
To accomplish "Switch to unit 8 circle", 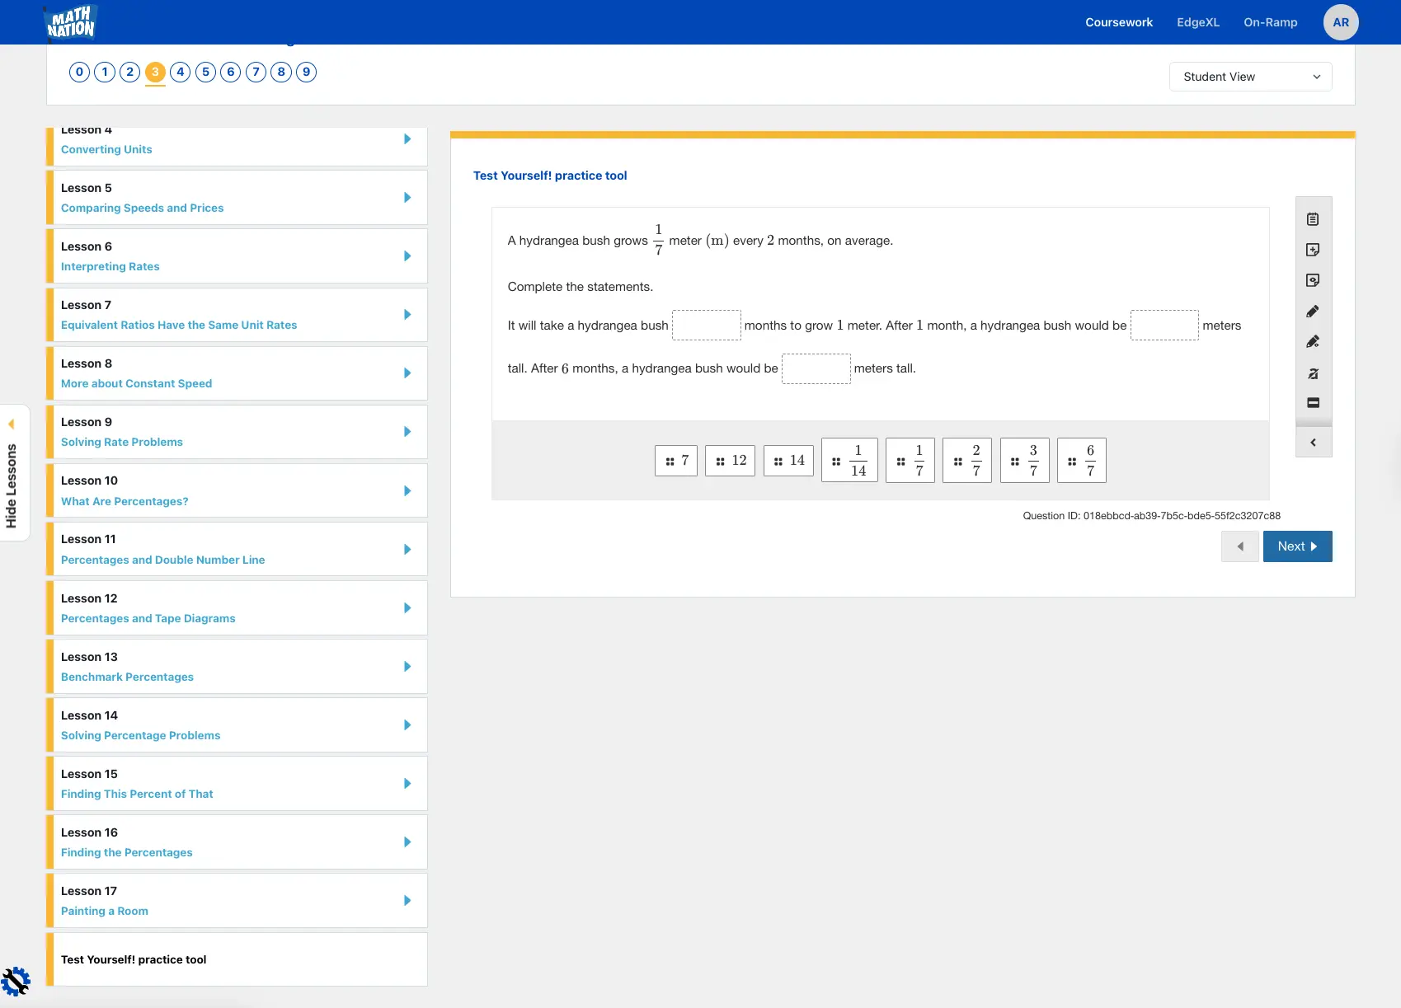I will point(281,72).
